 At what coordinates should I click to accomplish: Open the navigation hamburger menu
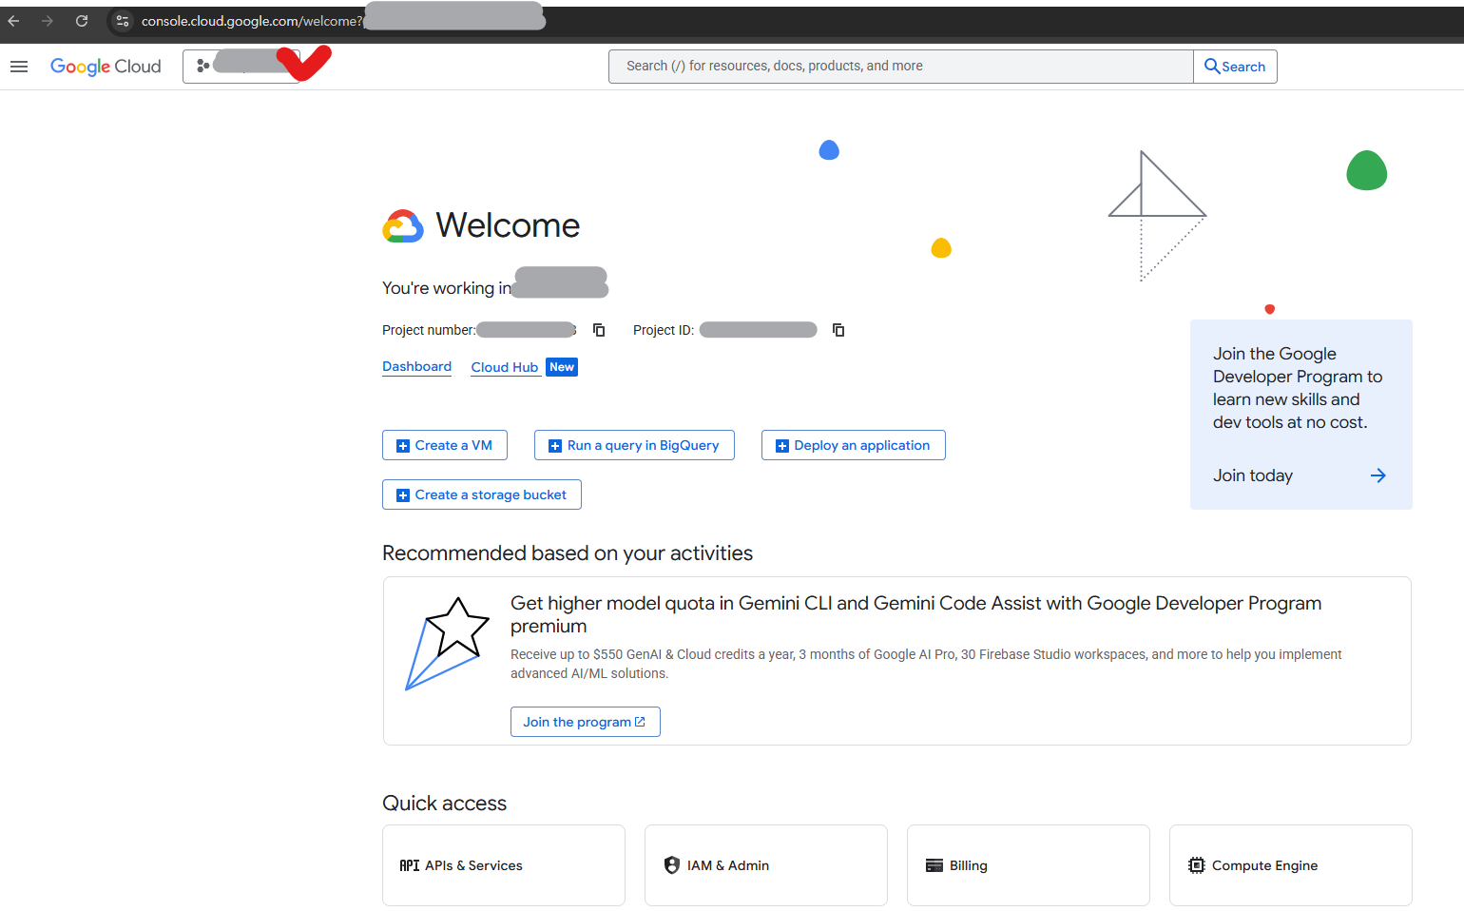pyautogui.click(x=18, y=66)
